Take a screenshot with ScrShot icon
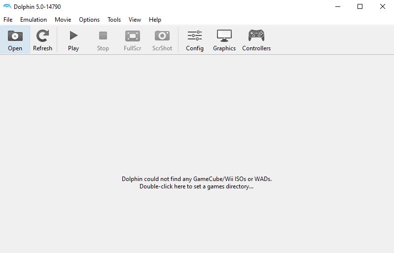Viewport: 394px width, 253px height. pyautogui.click(x=162, y=36)
